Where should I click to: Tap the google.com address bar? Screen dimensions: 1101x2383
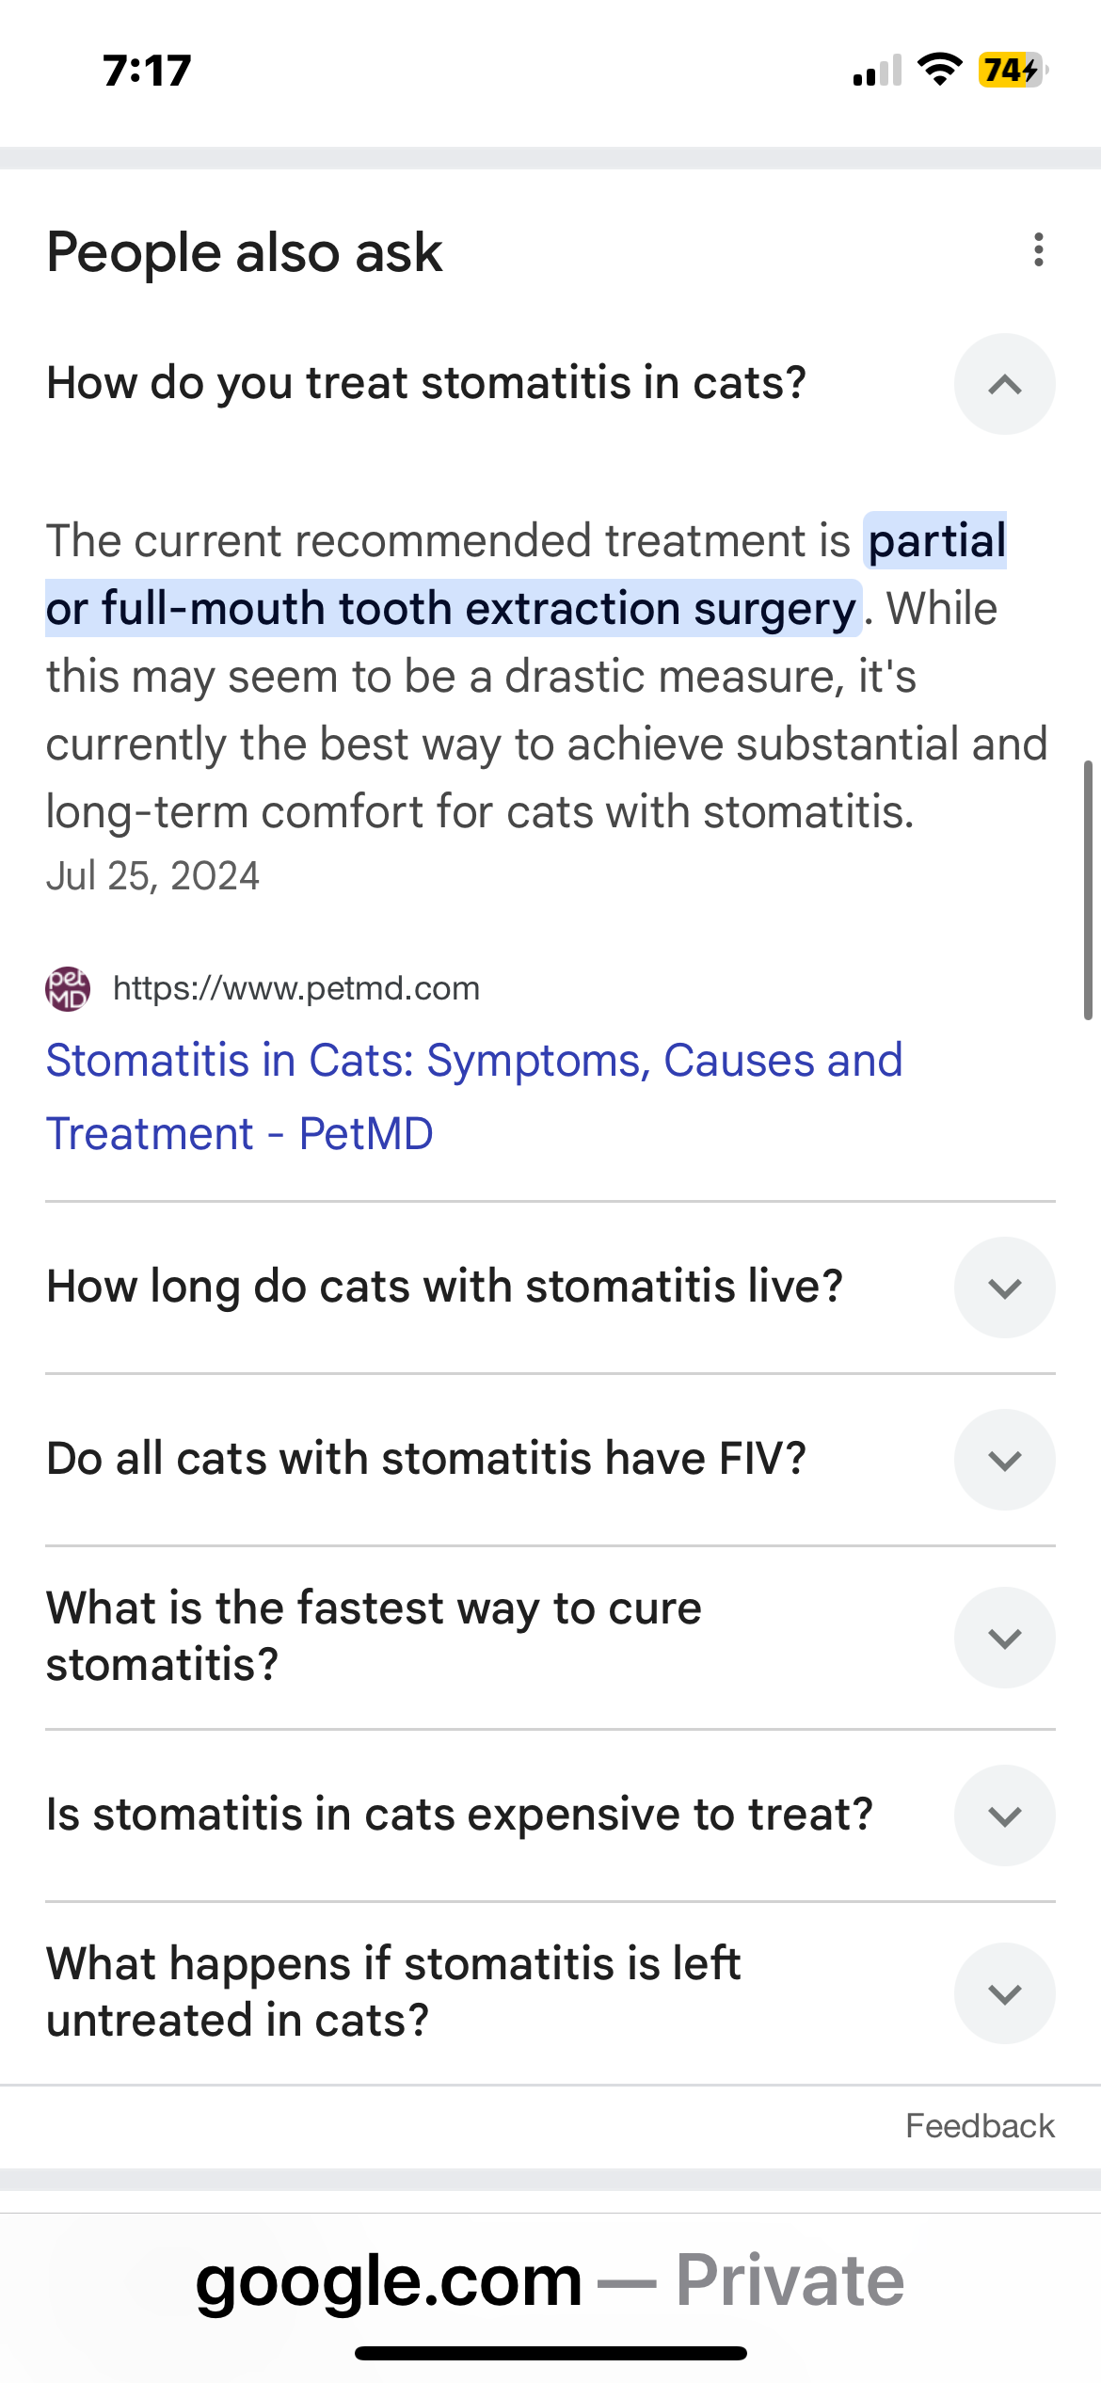click(550, 2280)
